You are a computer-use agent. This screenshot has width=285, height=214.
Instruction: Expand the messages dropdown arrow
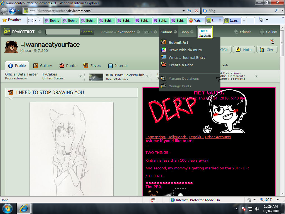point(155,32)
